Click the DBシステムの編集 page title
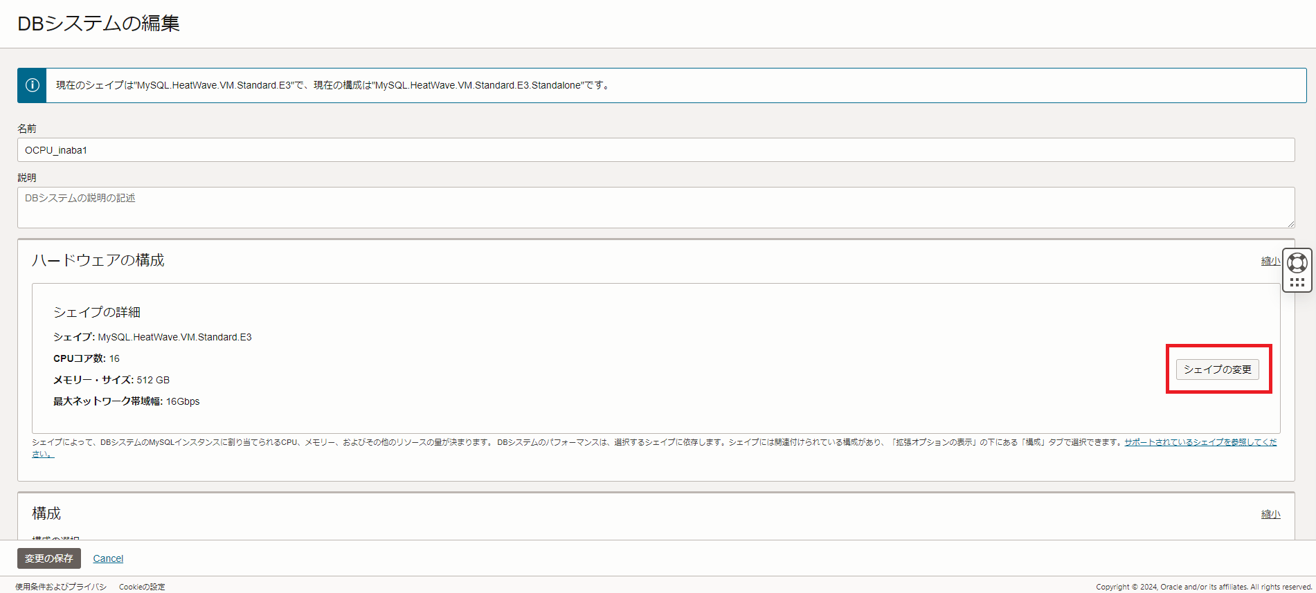This screenshot has height=593, width=1316. pos(98,24)
